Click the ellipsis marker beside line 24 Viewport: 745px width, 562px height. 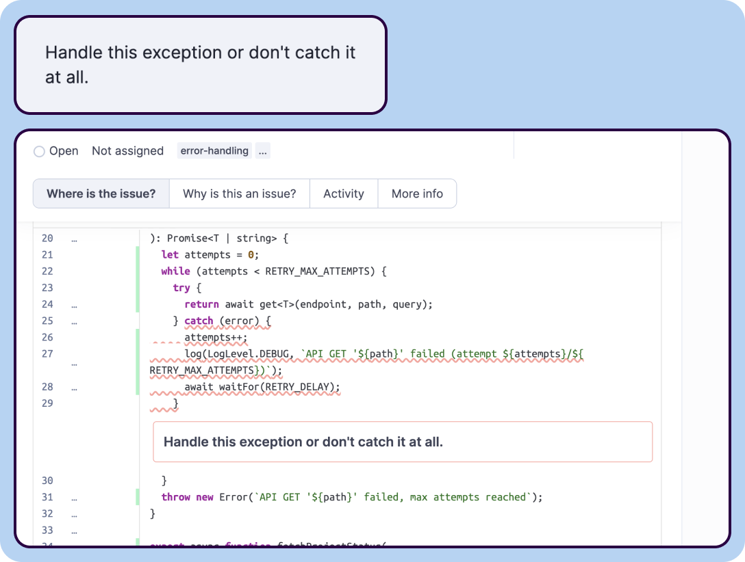tap(74, 304)
